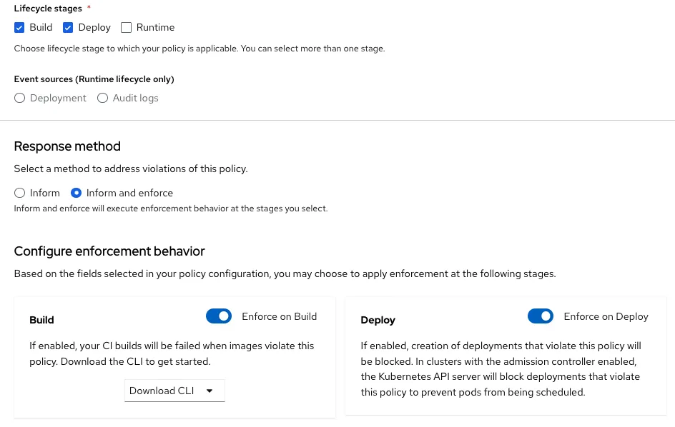Select the Inform response method
This screenshot has width=675, height=427.
[x=19, y=193]
